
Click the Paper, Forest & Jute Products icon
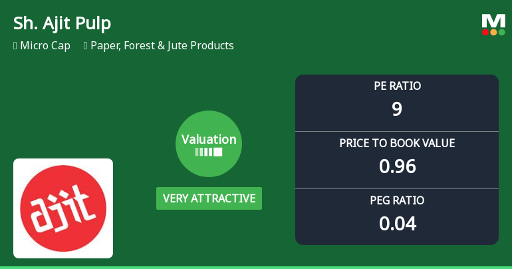(x=86, y=46)
